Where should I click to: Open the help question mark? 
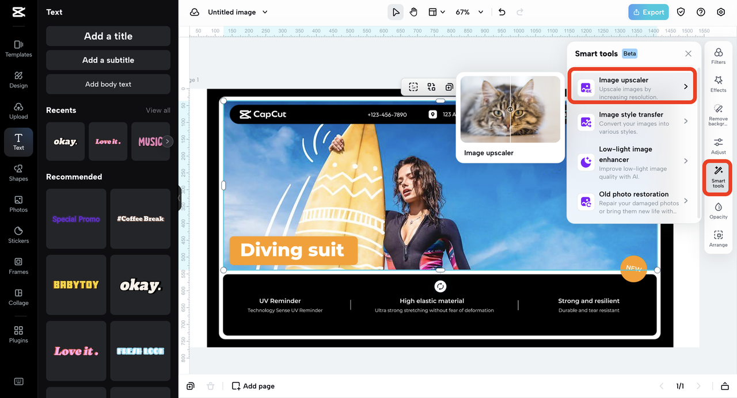(701, 12)
